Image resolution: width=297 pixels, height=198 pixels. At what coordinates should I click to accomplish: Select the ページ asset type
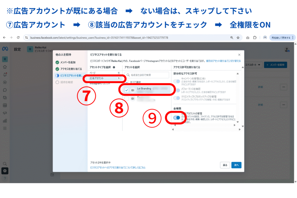pos(92,73)
